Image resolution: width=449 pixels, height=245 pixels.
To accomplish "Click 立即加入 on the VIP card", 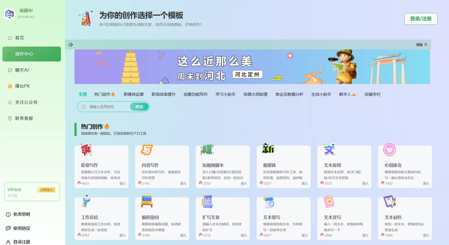I will (46, 190).
